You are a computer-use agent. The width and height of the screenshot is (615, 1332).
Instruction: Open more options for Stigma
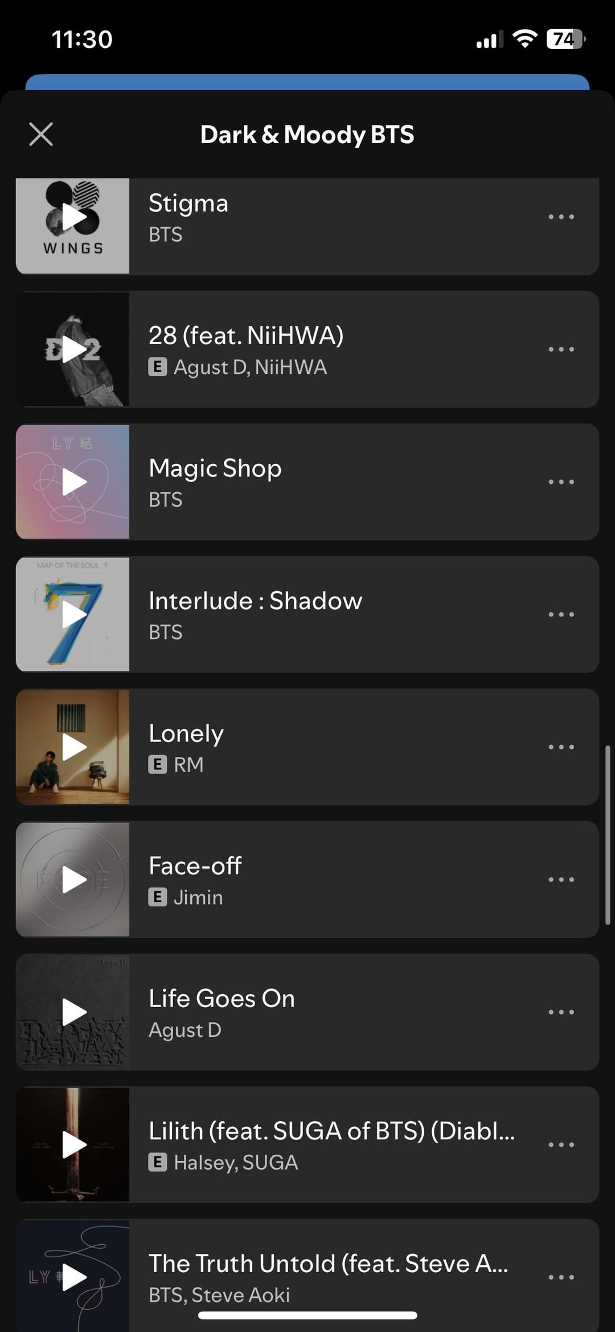pos(561,217)
